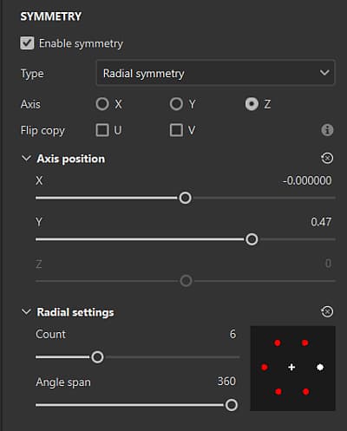Screen dimensions: 347x431
Task: Select the X axis radio button
Action: [102, 104]
